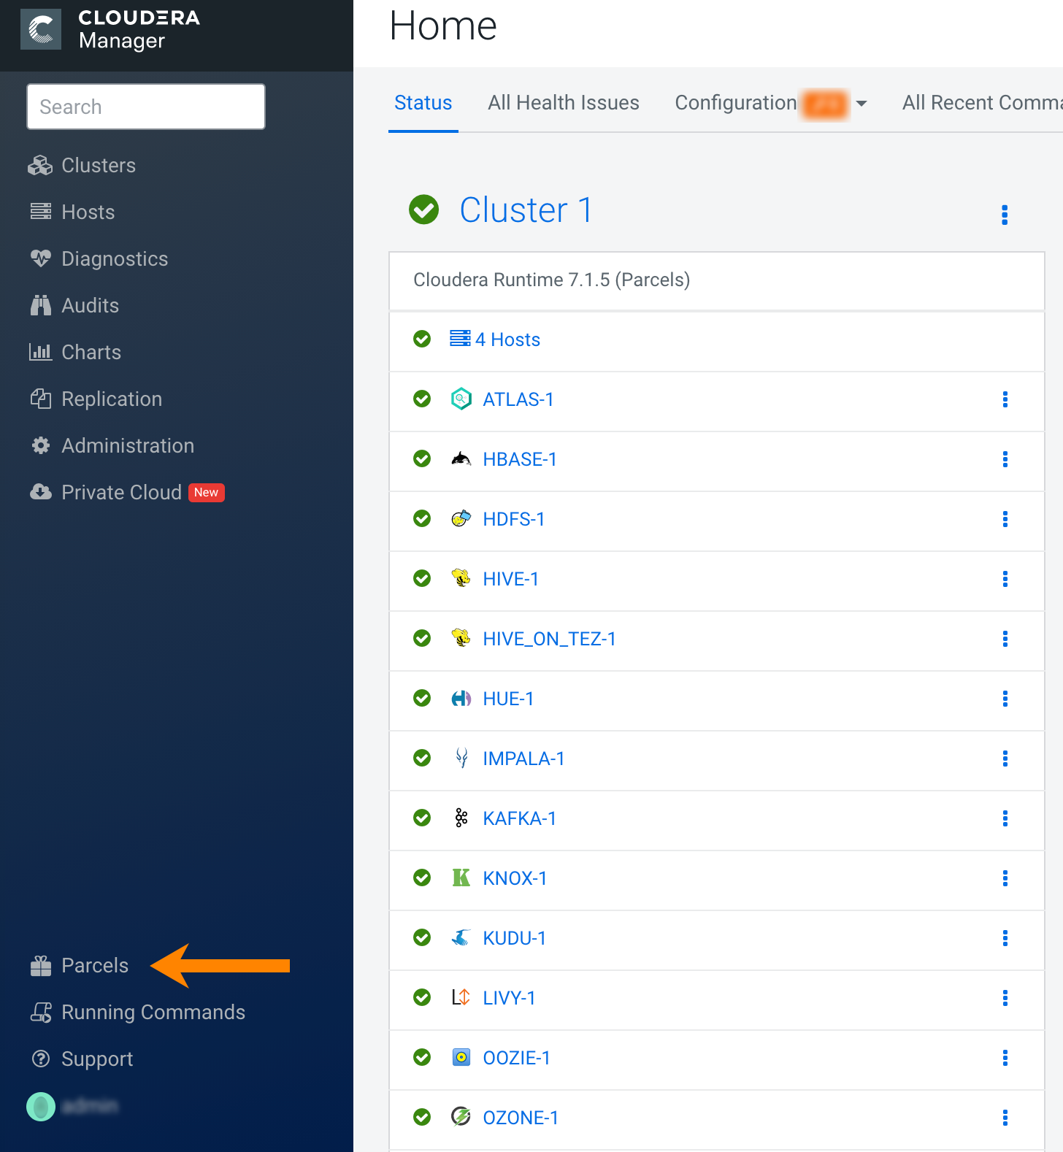Open the OOZIE-1 actions kebab menu
Image resolution: width=1063 pixels, height=1152 pixels.
pos(1005,1058)
